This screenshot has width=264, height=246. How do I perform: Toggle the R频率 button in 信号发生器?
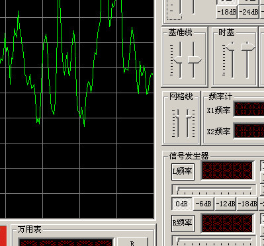point(183,224)
